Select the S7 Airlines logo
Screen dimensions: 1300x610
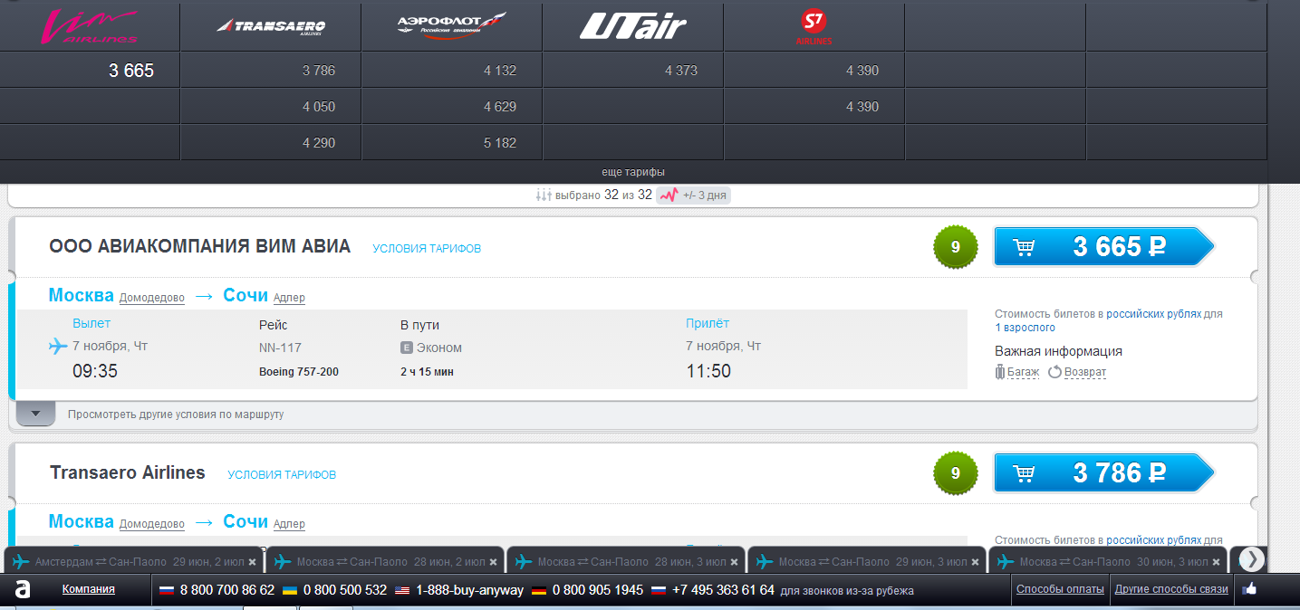[814, 27]
